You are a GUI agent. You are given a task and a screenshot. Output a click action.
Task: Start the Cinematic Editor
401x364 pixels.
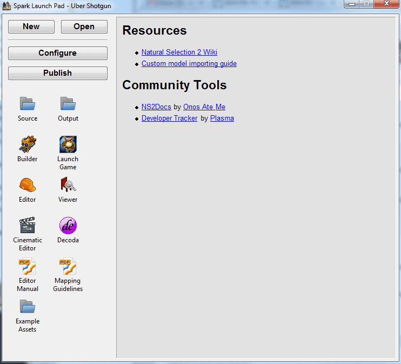[x=27, y=226]
